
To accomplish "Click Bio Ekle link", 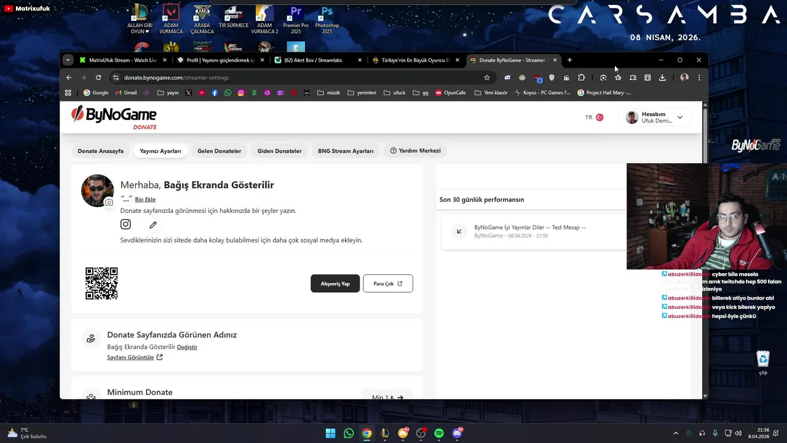I will tap(145, 199).
